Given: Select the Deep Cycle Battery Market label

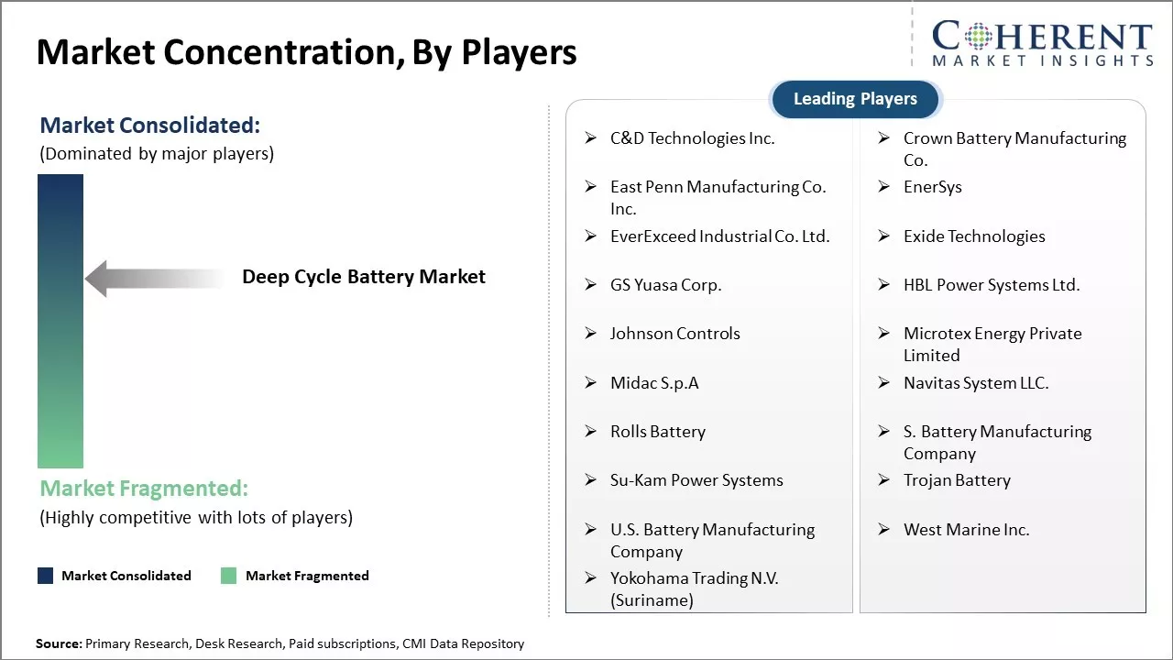Looking at the screenshot, I should tap(364, 277).
